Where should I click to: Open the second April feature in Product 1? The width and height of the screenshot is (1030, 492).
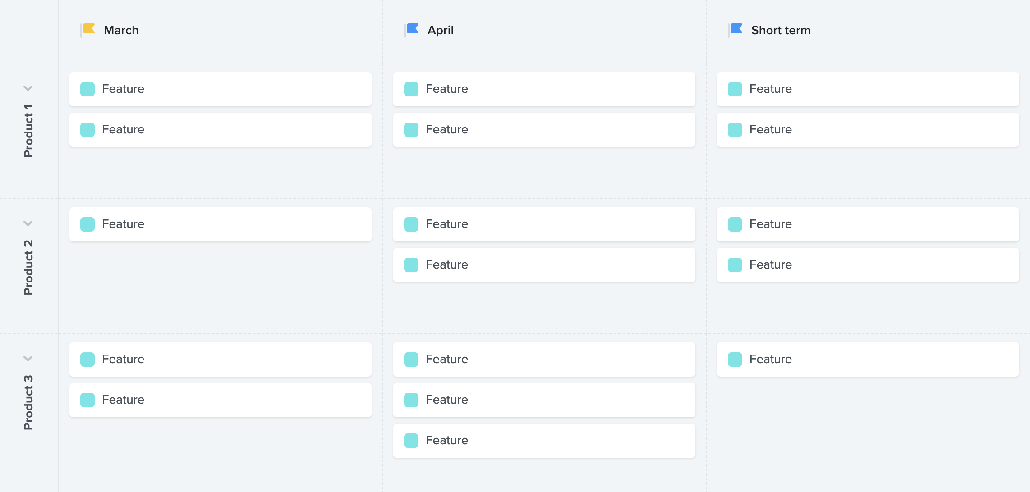544,130
